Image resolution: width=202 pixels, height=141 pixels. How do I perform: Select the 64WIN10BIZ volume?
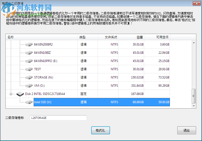[42, 53]
